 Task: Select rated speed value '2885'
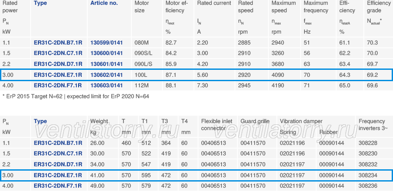[244, 43]
